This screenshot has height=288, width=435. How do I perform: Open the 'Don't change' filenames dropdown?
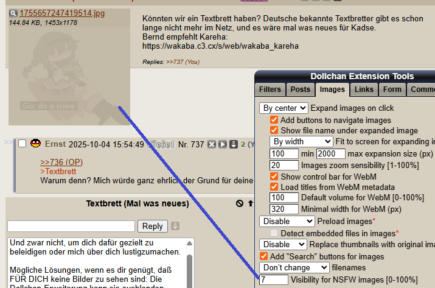tap(294, 267)
